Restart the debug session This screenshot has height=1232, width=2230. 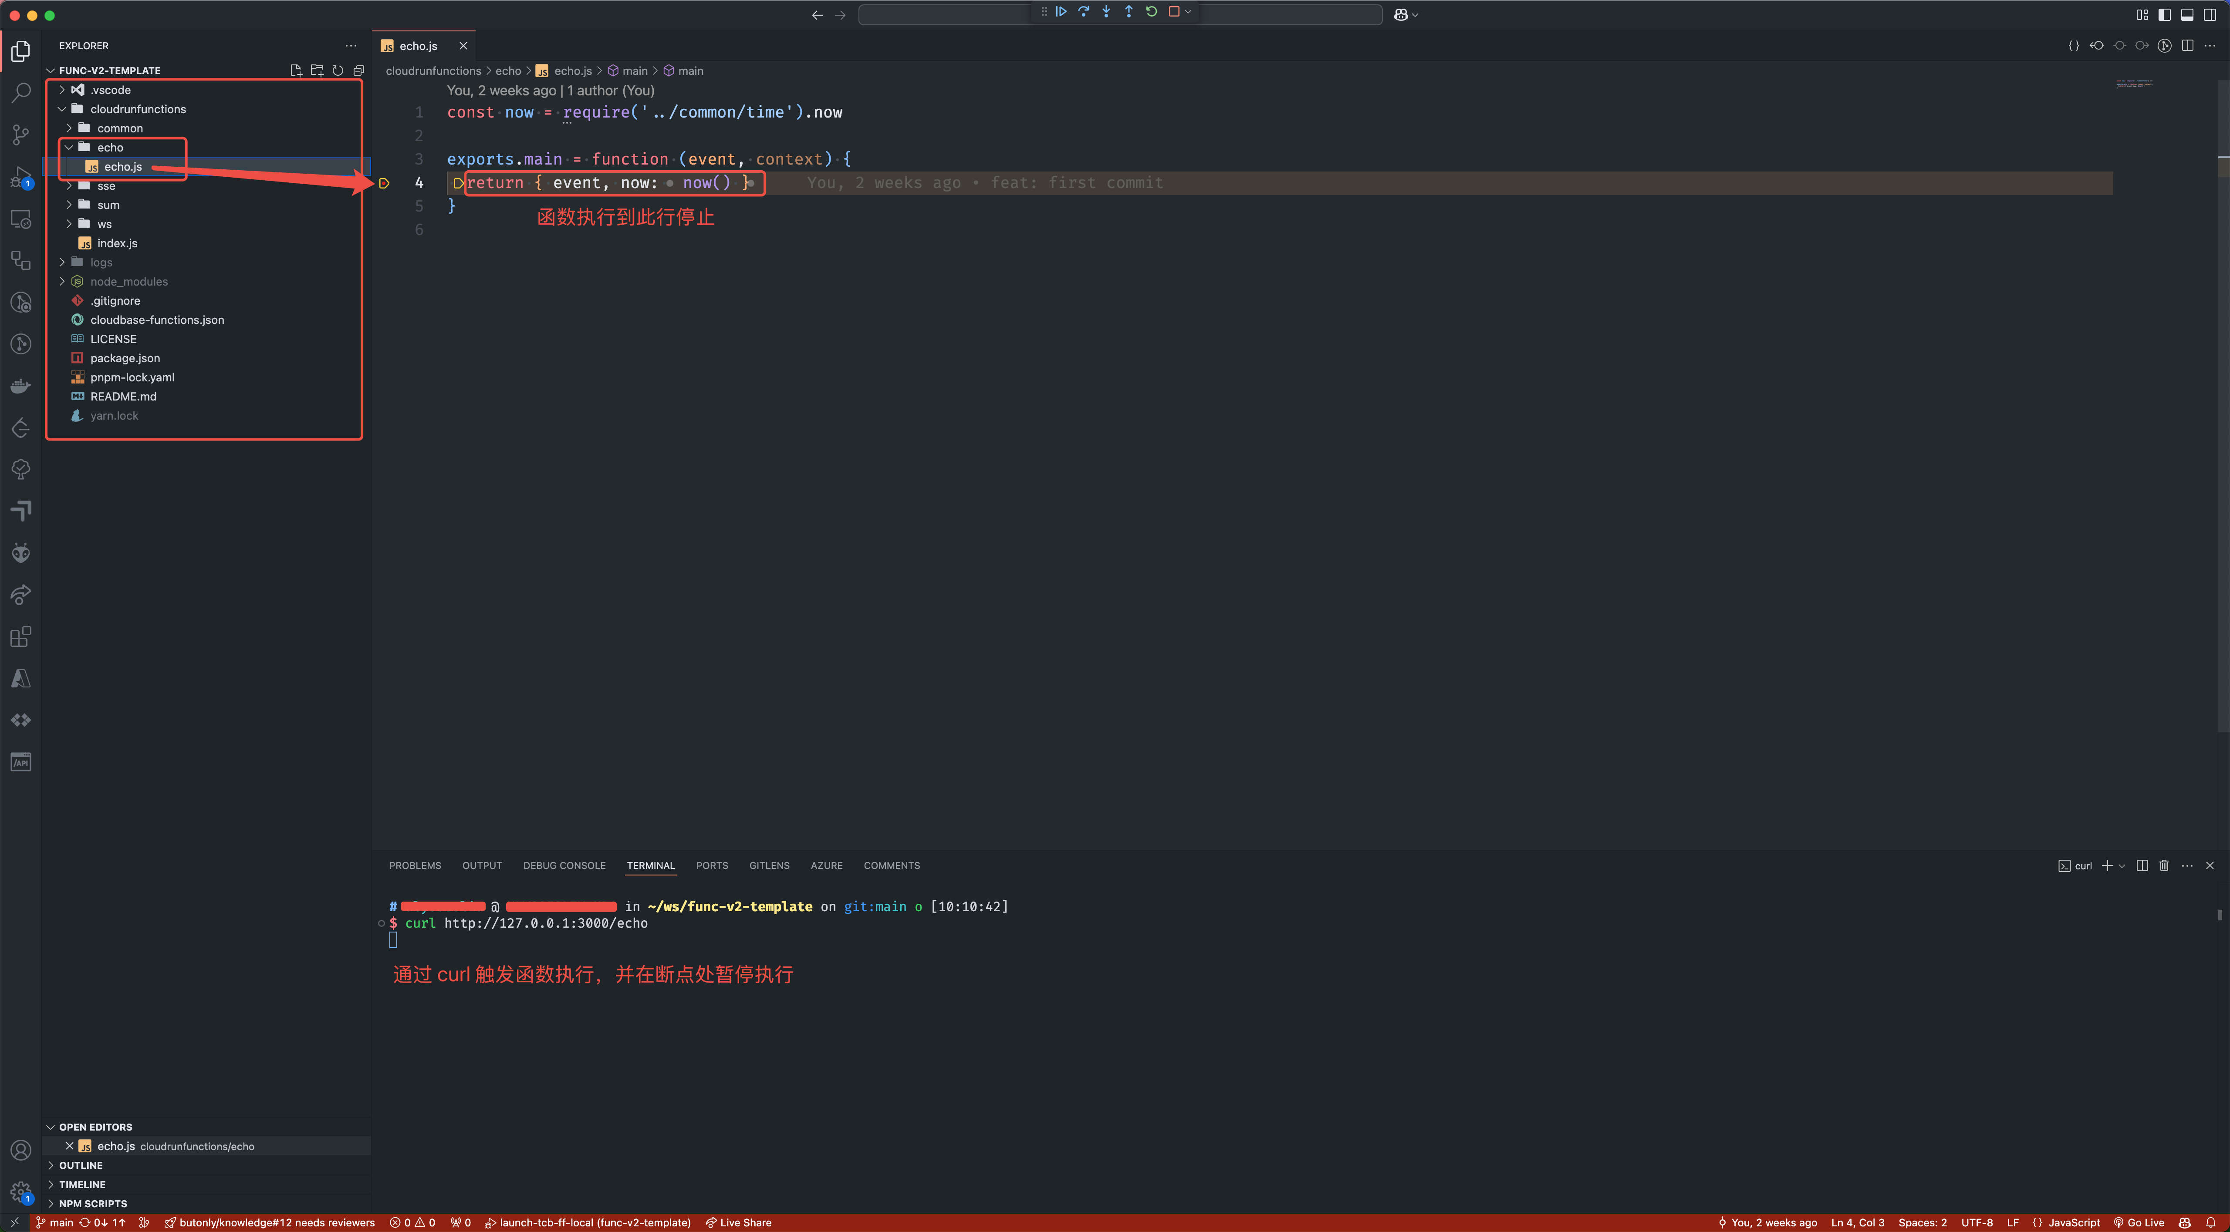pyautogui.click(x=1150, y=12)
